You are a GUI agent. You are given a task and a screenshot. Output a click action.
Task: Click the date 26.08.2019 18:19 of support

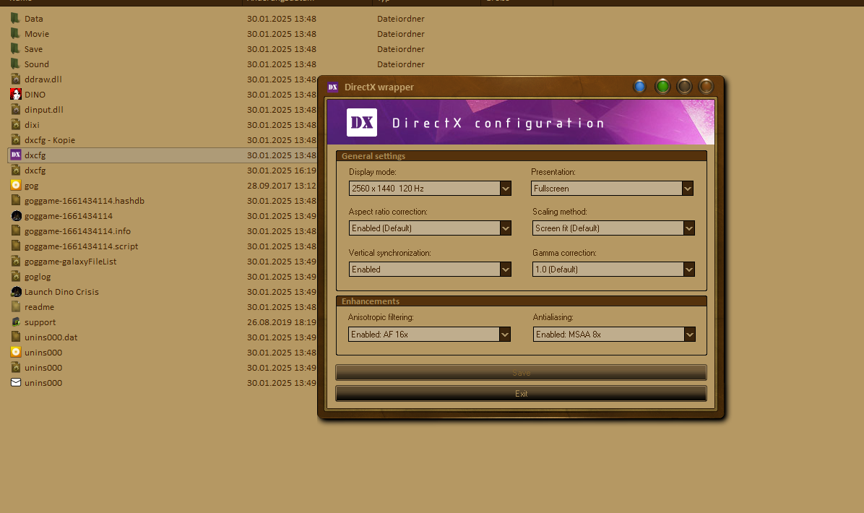coord(282,322)
